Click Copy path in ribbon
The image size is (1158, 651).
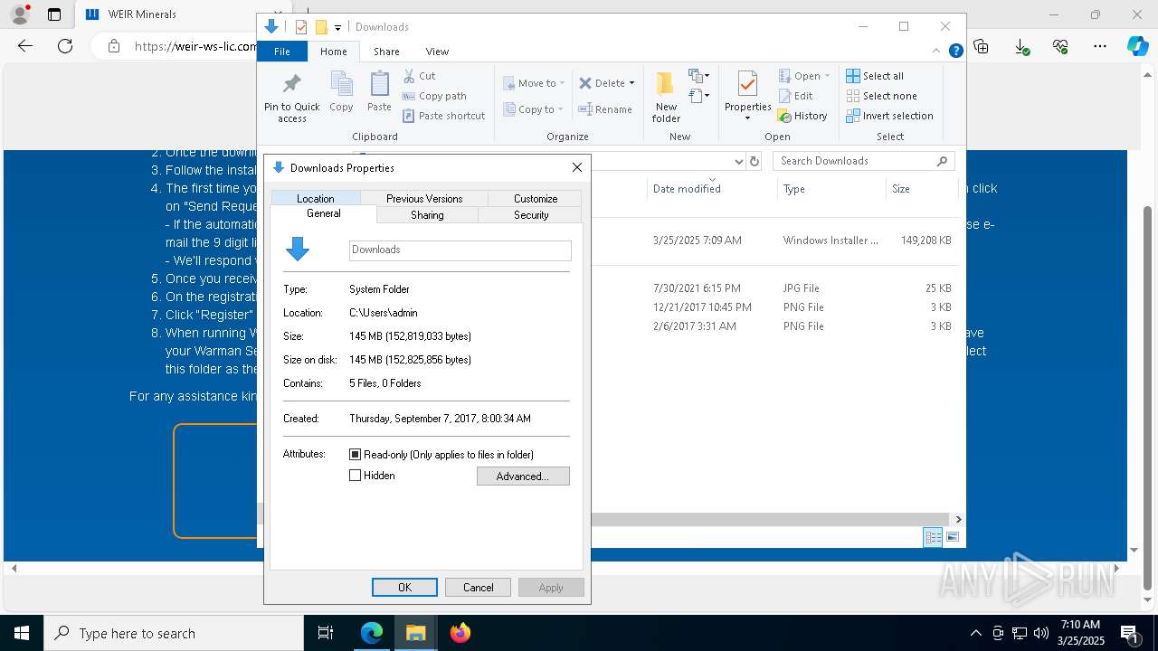pos(434,96)
